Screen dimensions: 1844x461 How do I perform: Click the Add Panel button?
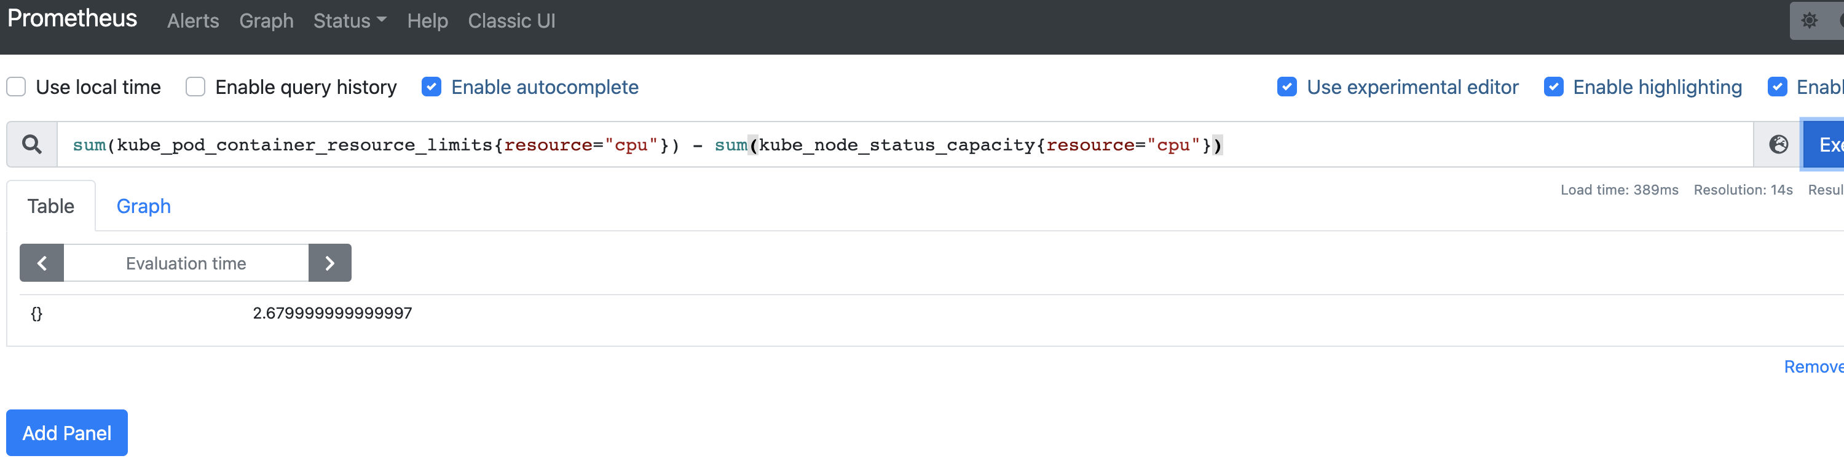click(x=67, y=433)
